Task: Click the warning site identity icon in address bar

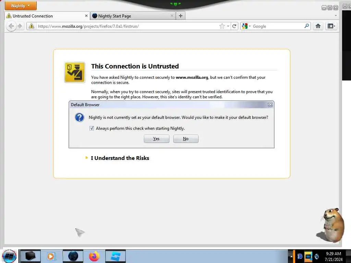Action: (x=32, y=26)
